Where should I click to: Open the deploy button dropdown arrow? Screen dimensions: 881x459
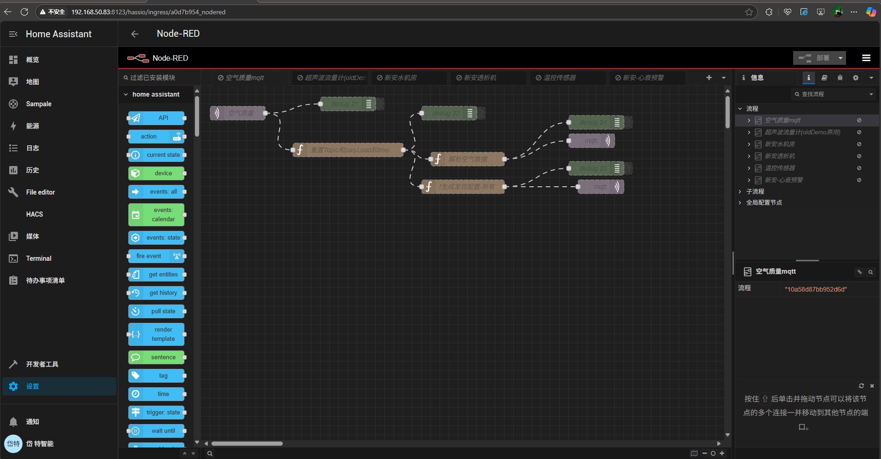tap(841, 58)
